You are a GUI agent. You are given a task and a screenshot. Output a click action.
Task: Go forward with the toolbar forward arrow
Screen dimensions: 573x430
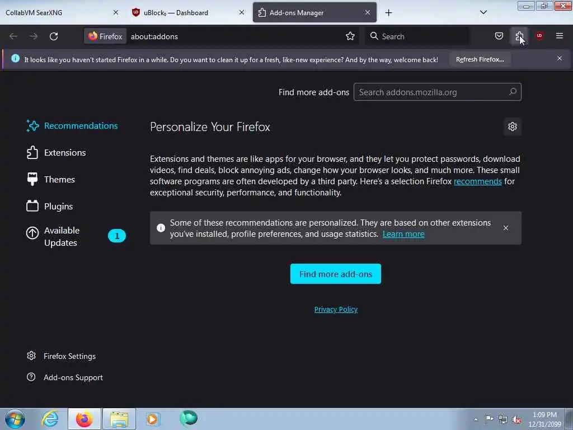point(33,36)
